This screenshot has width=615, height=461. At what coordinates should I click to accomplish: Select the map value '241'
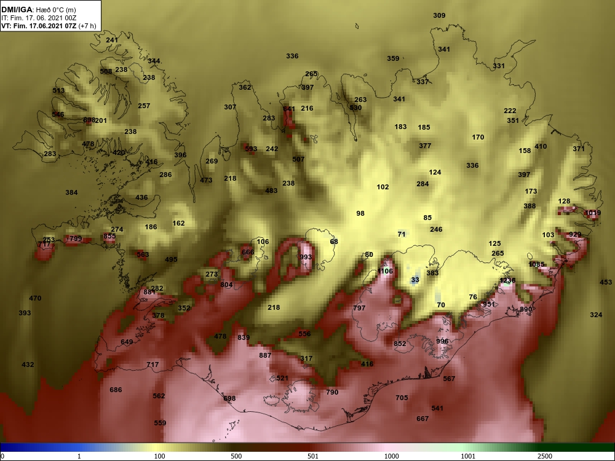click(112, 40)
